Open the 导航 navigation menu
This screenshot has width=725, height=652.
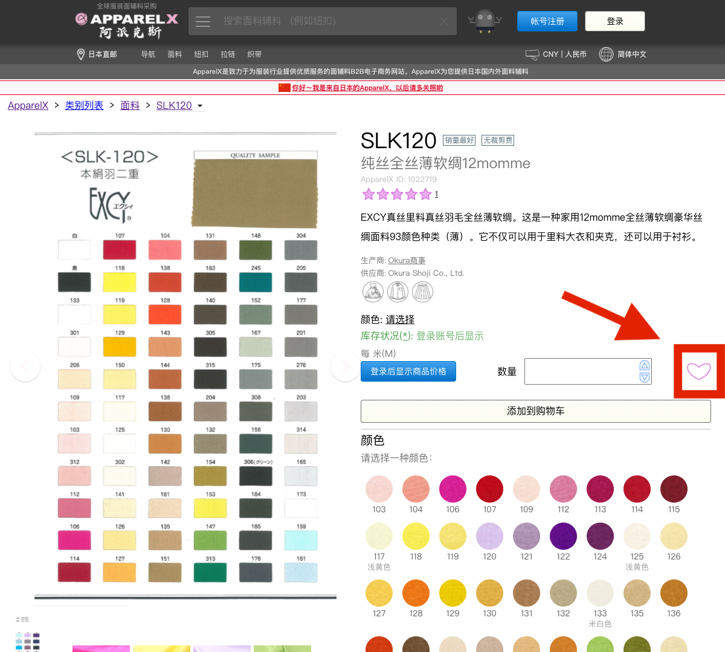(148, 54)
